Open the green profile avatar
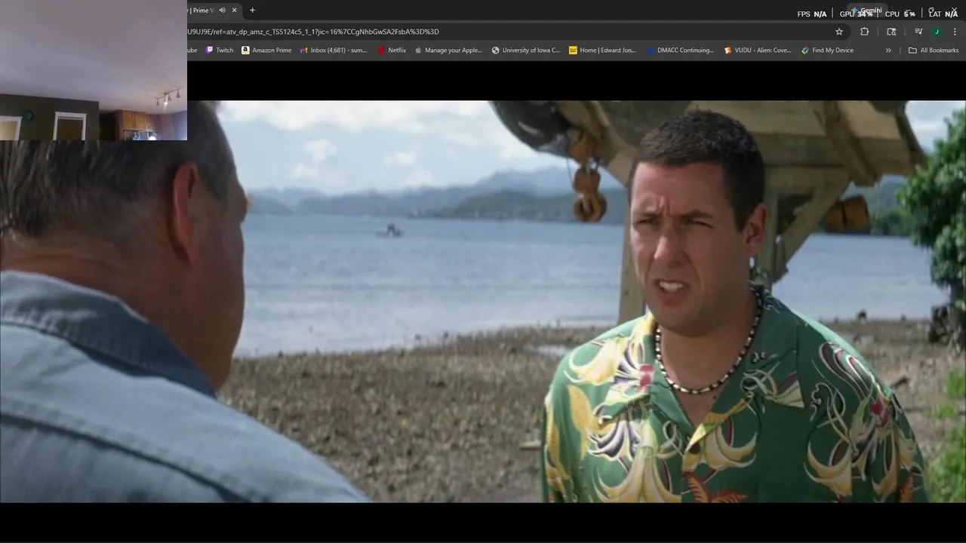966x543 pixels. (x=937, y=32)
